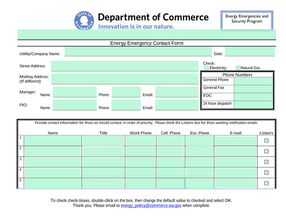
Task: Click the Mailing Address field
Action: 125,79
